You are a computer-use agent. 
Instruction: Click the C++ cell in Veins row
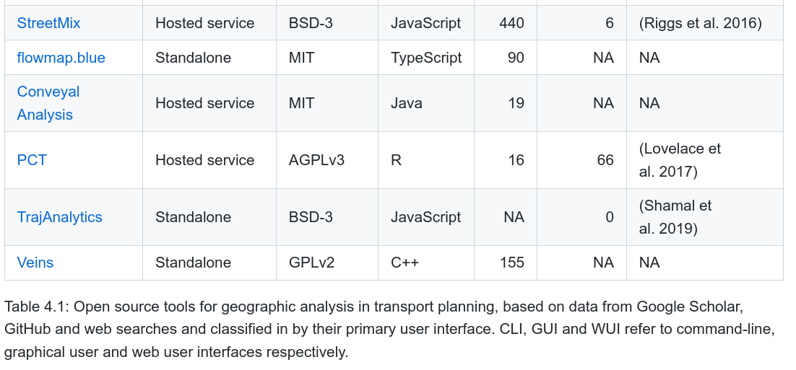point(405,263)
